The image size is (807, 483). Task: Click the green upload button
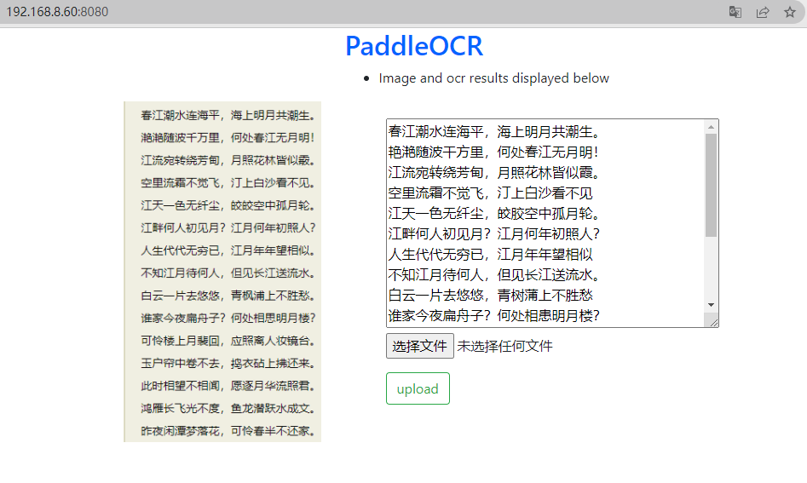click(x=418, y=388)
